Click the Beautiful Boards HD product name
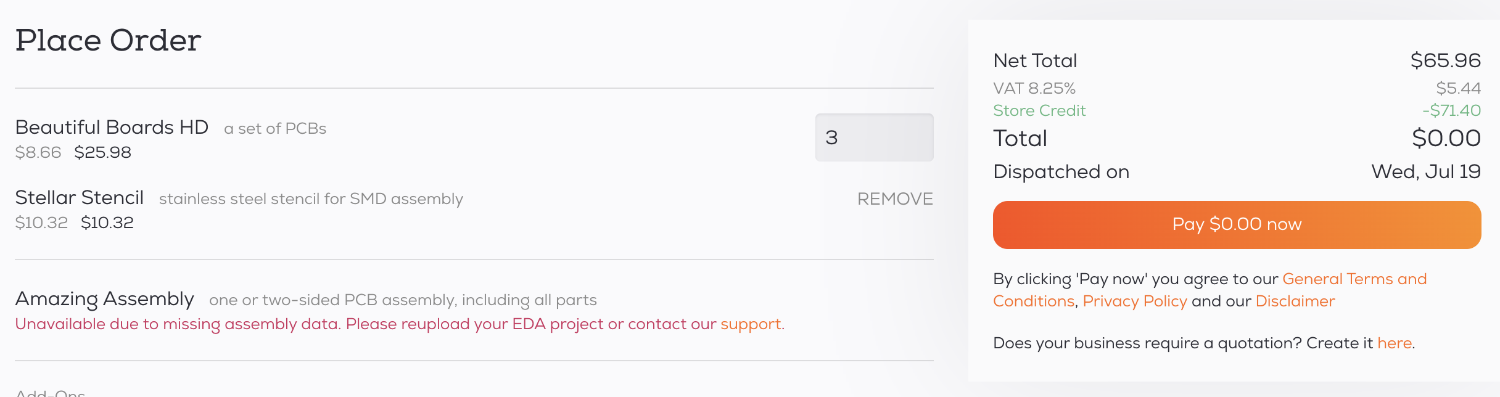 click(112, 128)
